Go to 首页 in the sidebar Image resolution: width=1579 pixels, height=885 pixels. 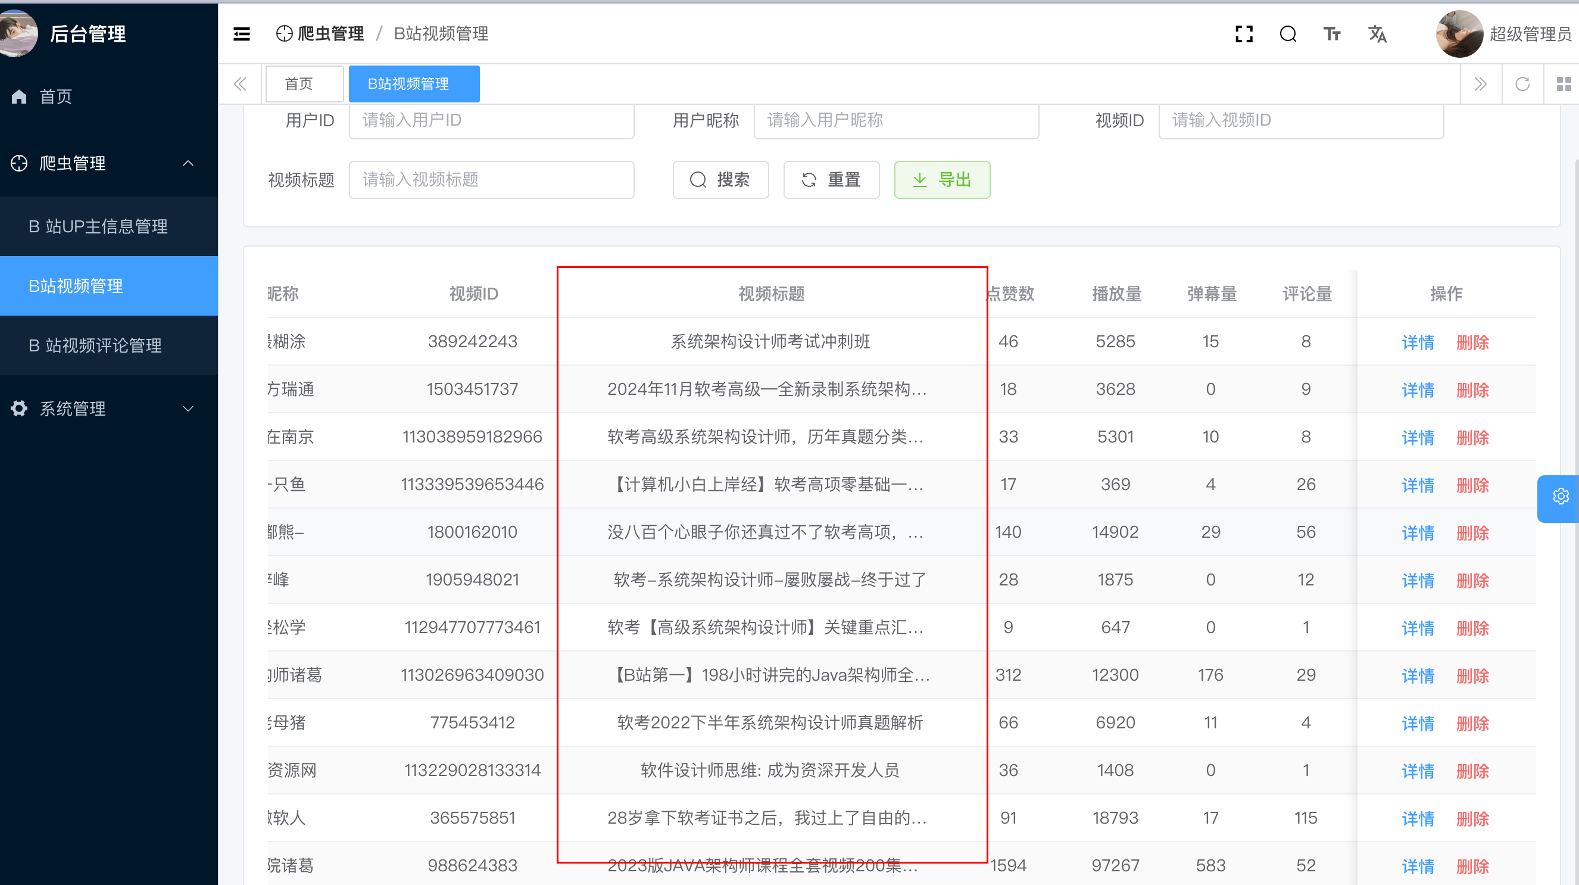click(109, 96)
